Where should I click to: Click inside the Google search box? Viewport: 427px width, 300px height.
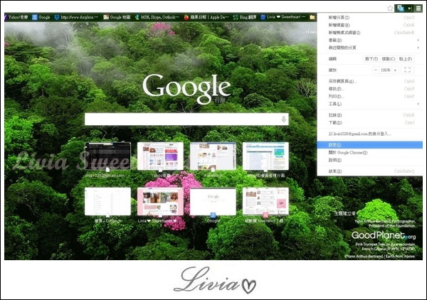pyautogui.click(x=186, y=119)
